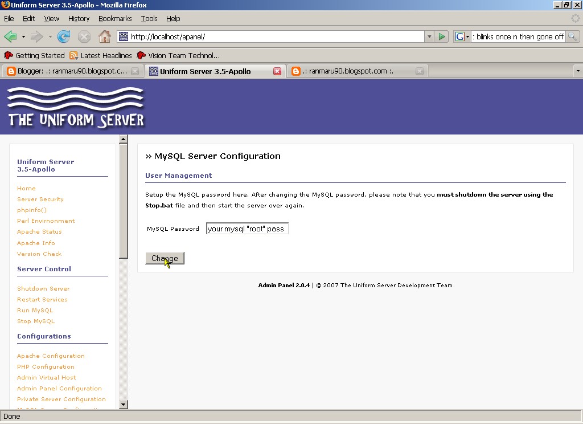Open the Apache Status link
The width and height of the screenshot is (583, 424).
(39, 231)
